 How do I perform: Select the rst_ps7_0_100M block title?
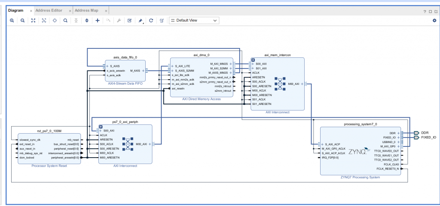point(49,131)
